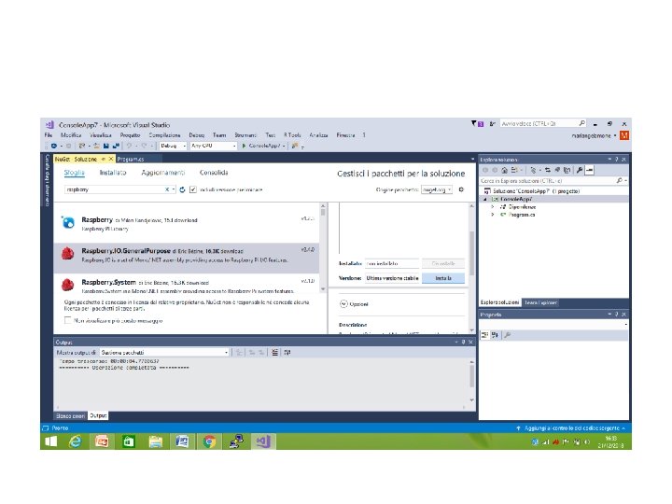Open the Strumenti menu
This screenshot has width=672, height=504.
tap(245, 135)
